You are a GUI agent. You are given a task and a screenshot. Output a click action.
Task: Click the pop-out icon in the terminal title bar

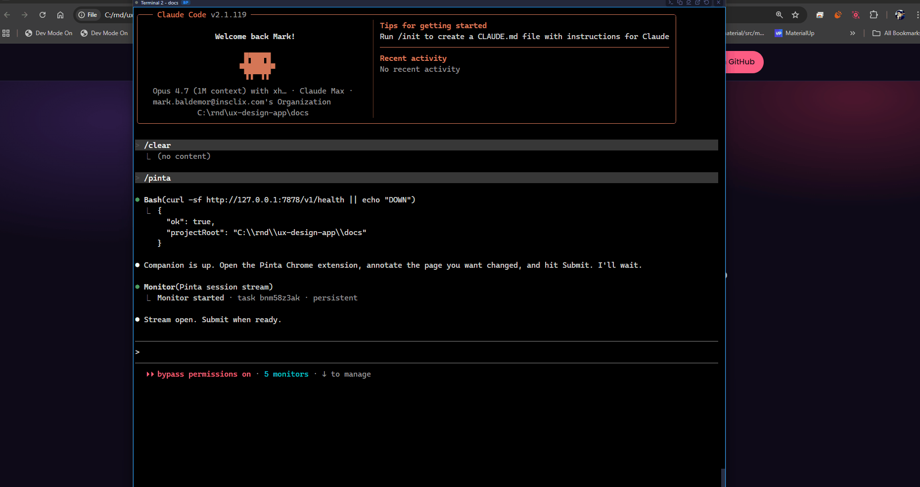(x=697, y=2)
